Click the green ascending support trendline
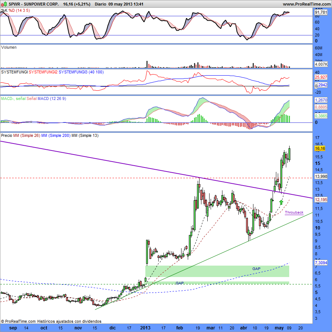This screenshot has width=332, height=332. 204,261
